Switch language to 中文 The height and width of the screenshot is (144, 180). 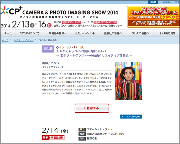pos(177,2)
